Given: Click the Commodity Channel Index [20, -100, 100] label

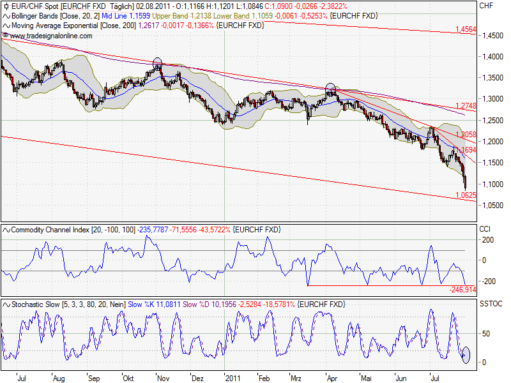Looking at the screenshot, I should click(73, 230).
